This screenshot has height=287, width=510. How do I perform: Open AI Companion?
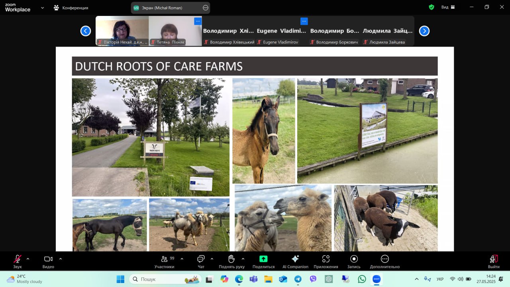pyautogui.click(x=295, y=259)
